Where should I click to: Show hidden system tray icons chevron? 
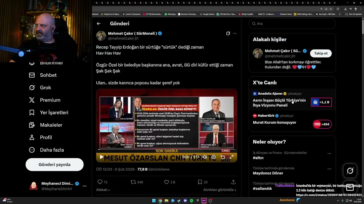(338, 201)
